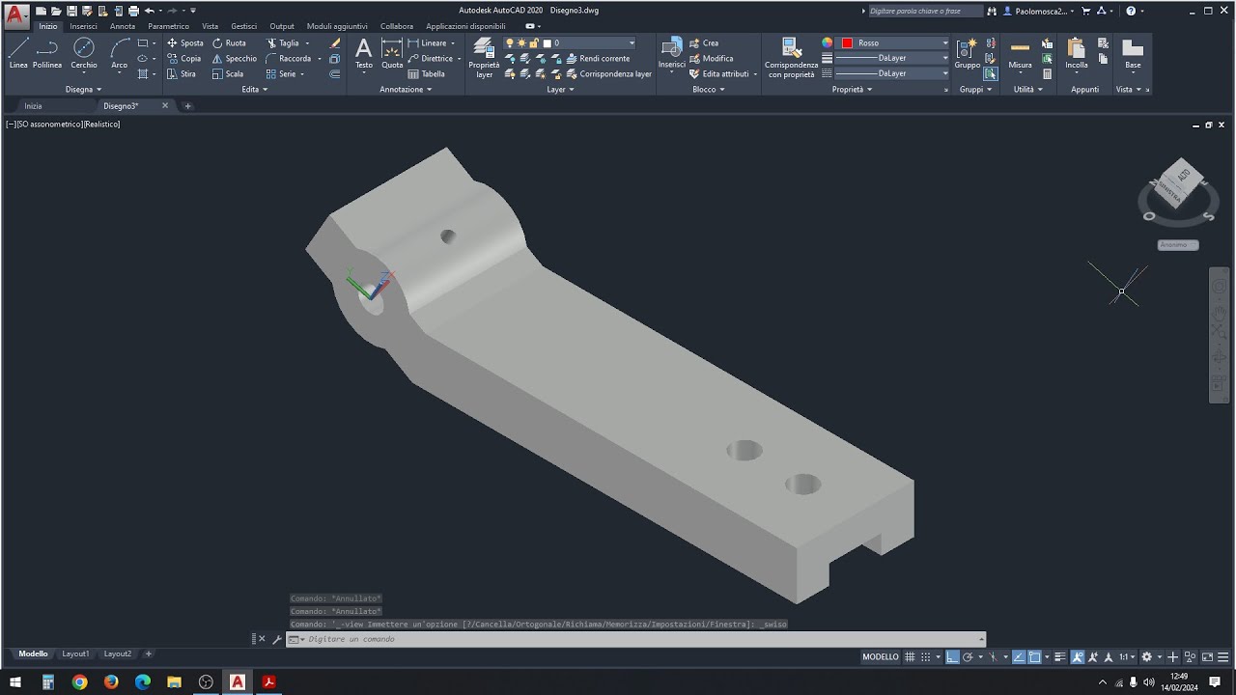Select the Cerchio circle tool
The height and width of the screenshot is (695, 1236).
84,53
